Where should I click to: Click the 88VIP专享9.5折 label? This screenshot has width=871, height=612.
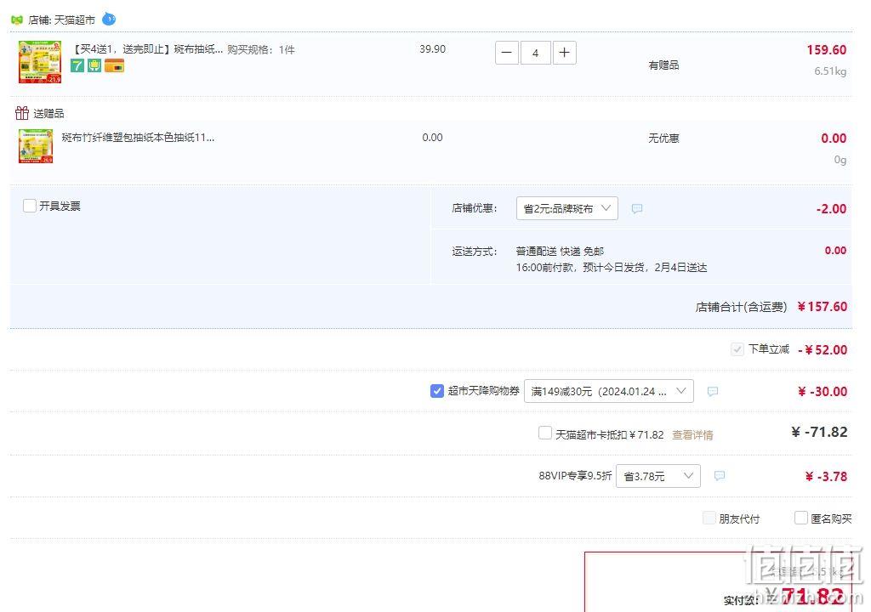click(575, 476)
